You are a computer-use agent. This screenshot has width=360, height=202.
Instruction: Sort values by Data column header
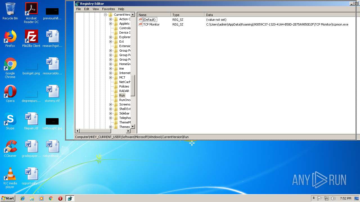click(280, 15)
